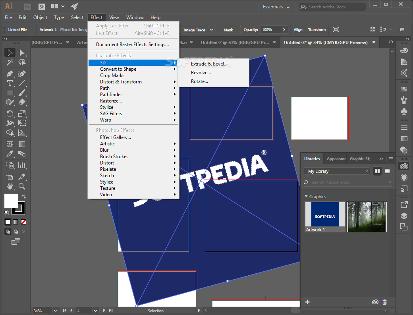
Task: Switch library to list view
Action: (388, 171)
